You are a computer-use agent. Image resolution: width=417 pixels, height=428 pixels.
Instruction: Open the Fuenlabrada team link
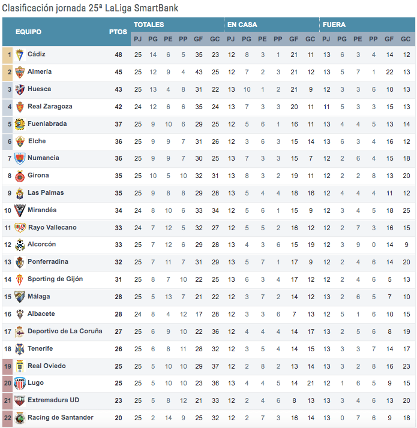point(47,124)
